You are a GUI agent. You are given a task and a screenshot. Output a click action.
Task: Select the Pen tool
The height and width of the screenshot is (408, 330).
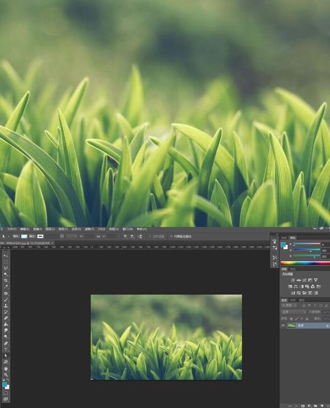click(x=6, y=343)
